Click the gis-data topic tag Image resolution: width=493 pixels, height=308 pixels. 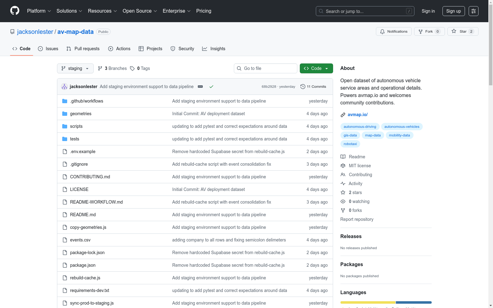350,135
